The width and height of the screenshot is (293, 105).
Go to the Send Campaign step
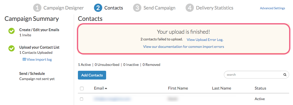pyautogui.click(x=159, y=8)
